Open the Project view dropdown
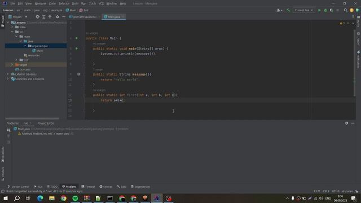The height and width of the screenshot is (203, 361). (17, 17)
